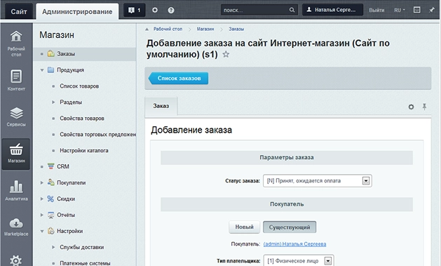Click the Отчёты report icon
The height and width of the screenshot is (266, 441).
click(51, 215)
